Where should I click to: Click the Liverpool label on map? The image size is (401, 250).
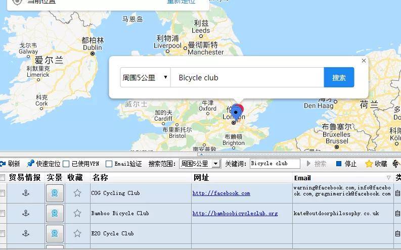(x=167, y=46)
